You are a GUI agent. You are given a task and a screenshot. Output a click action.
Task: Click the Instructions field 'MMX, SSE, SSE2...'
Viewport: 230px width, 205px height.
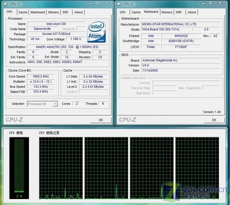(67, 62)
